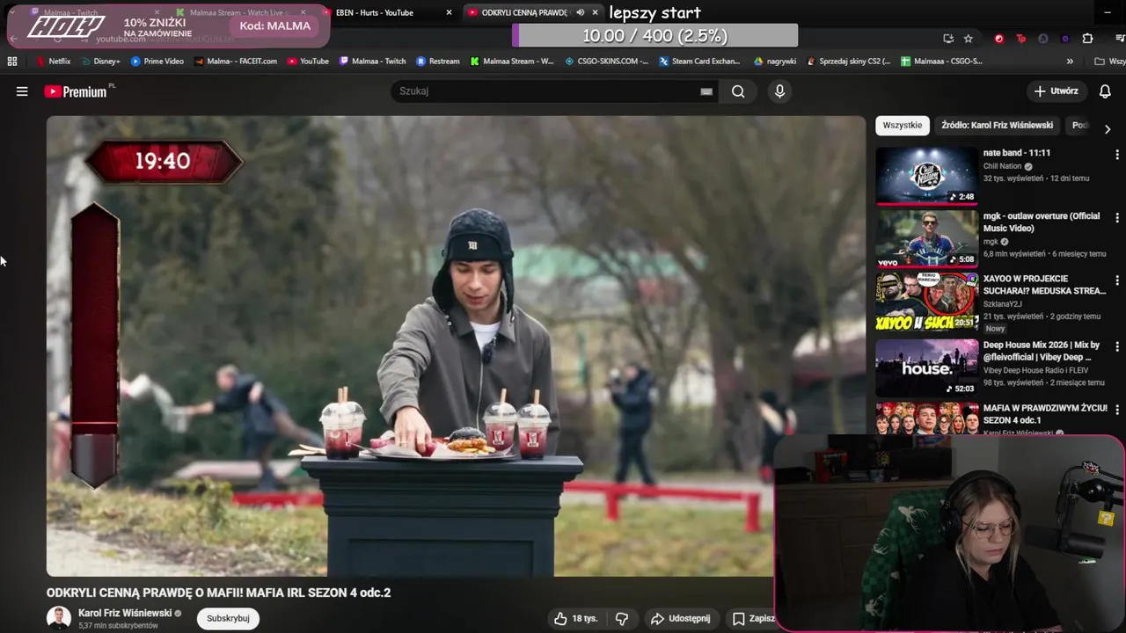The image size is (1126, 633).
Task: Open Karol Friz Wiśniewski channel avatar
Action: (59, 618)
